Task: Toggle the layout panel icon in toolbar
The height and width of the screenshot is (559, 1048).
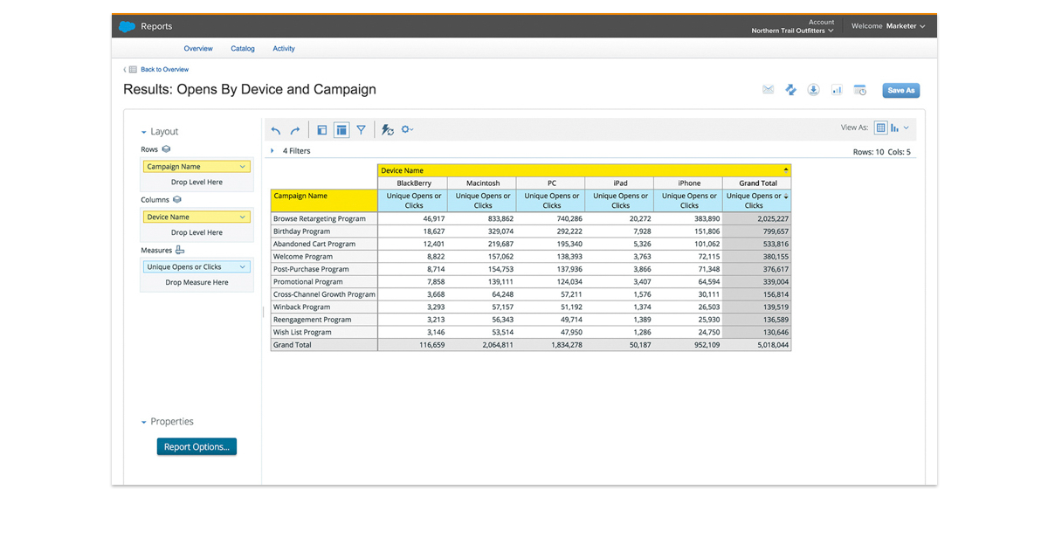Action: [x=321, y=130]
